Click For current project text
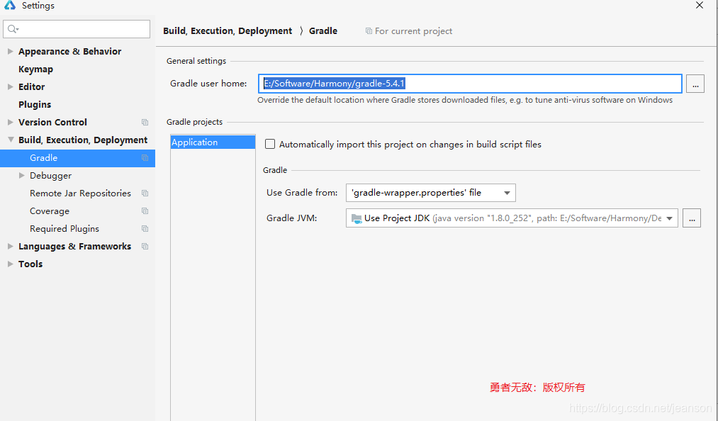The height and width of the screenshot is (421, 718). tap(413, 31)
